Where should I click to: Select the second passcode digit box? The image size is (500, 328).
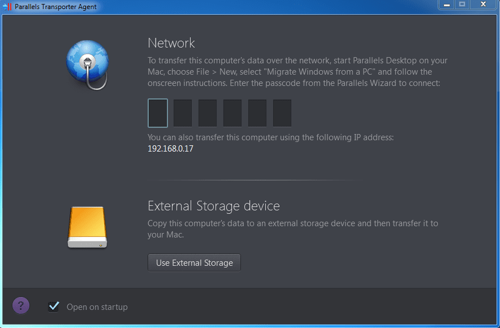[183, 113]
